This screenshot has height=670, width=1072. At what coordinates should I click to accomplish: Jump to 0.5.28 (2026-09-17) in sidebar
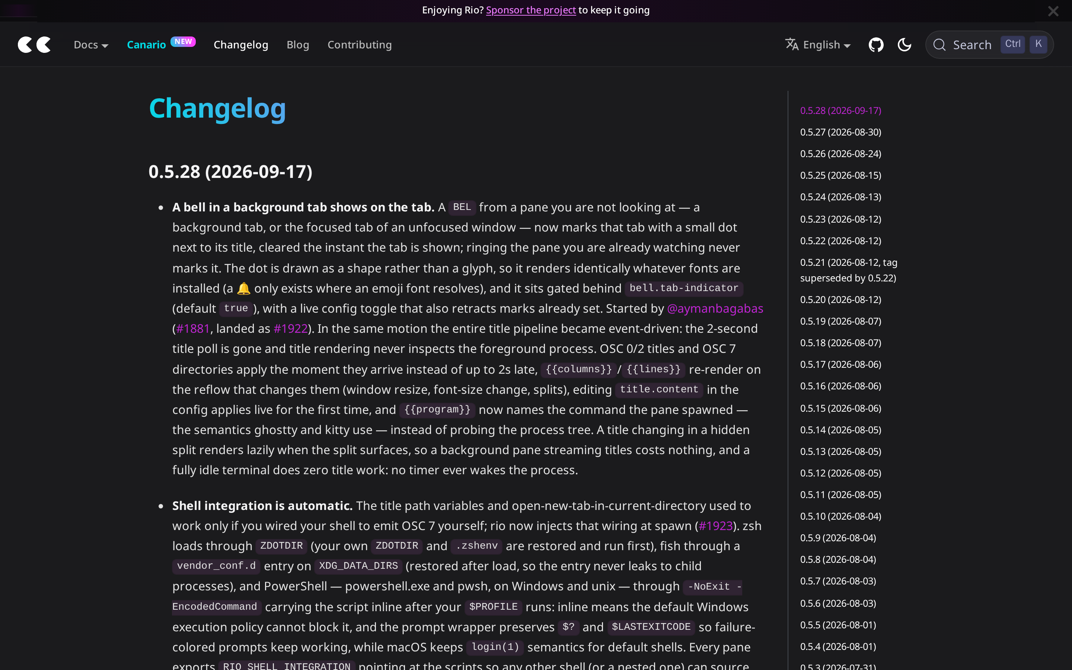[840, 110]
